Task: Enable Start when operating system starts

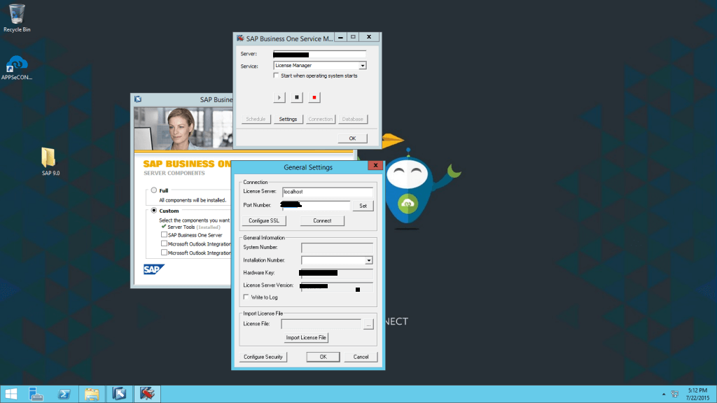Action: click(x=276, y=76)
